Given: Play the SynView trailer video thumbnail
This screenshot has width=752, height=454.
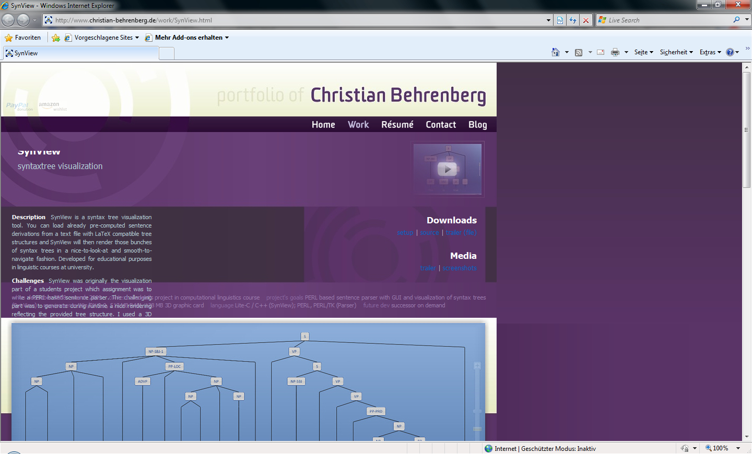Looking at the screenshot, I should (447, 169).
